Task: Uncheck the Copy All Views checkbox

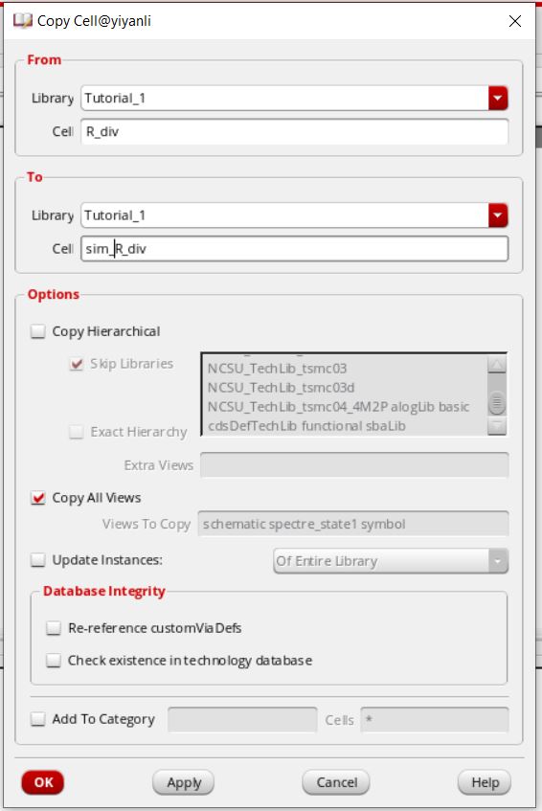Action: [38, 498]
